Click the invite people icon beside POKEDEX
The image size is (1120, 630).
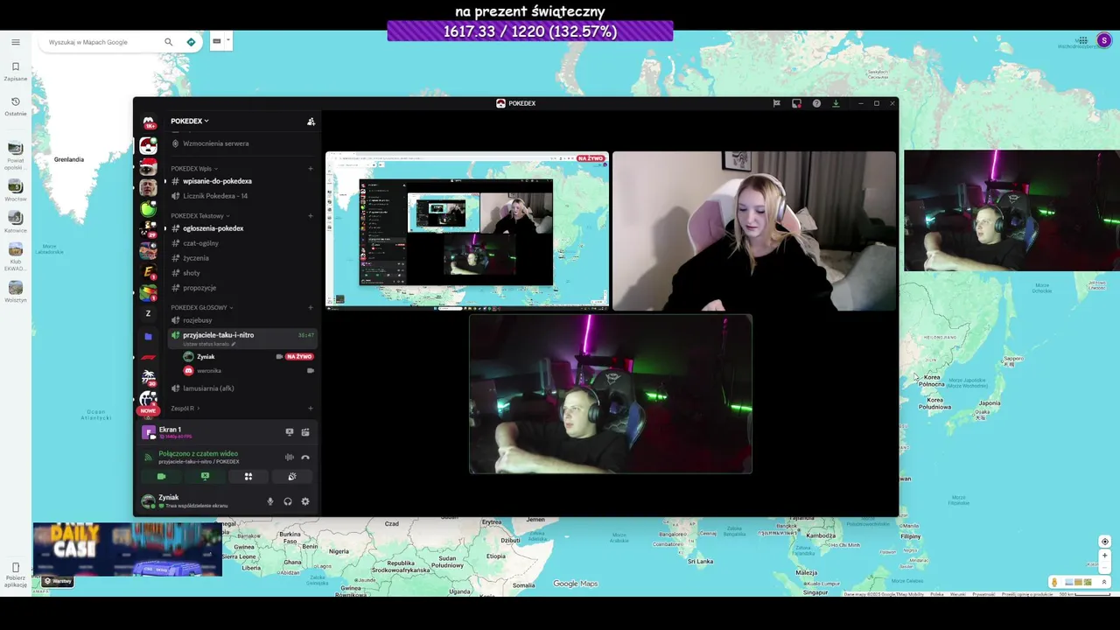pyautogui.click(x=311, y=122)
